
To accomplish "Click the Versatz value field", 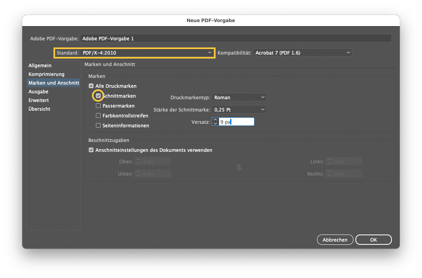I will 236,122.
